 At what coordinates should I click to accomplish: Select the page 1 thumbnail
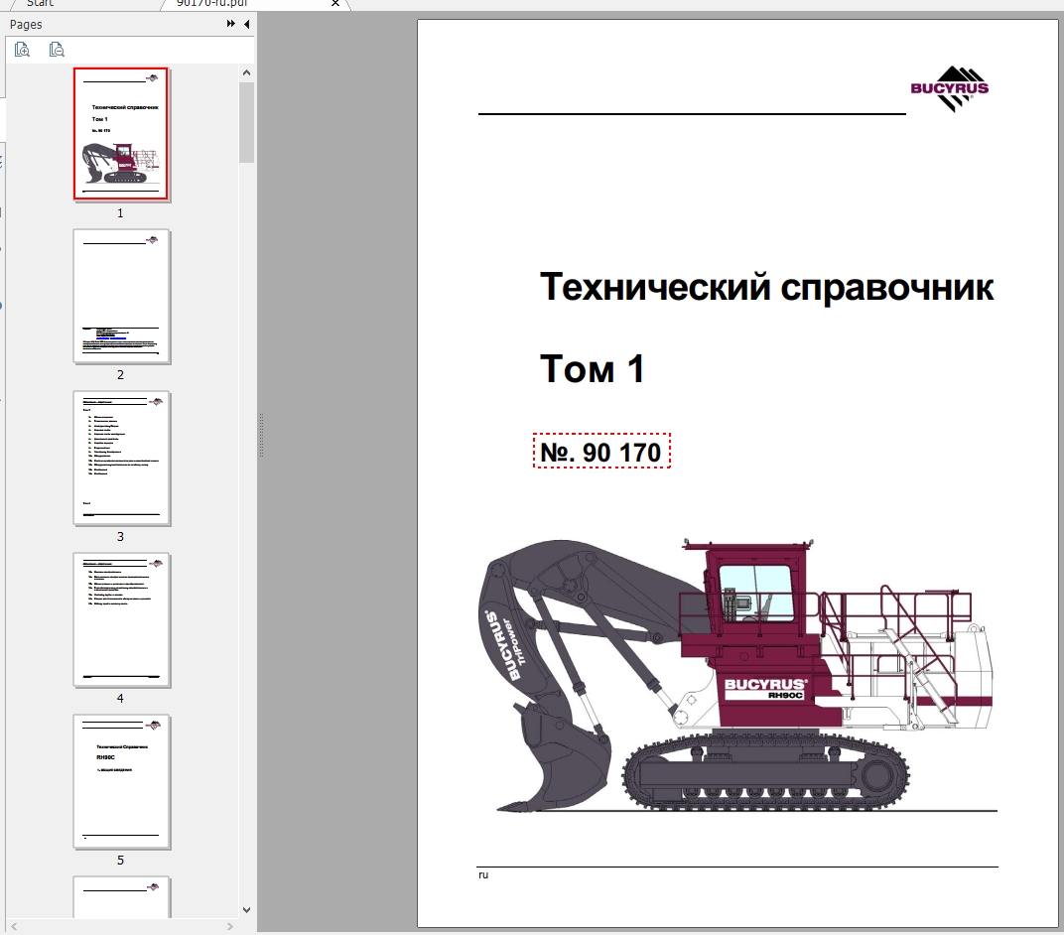[x=120, y=135]
